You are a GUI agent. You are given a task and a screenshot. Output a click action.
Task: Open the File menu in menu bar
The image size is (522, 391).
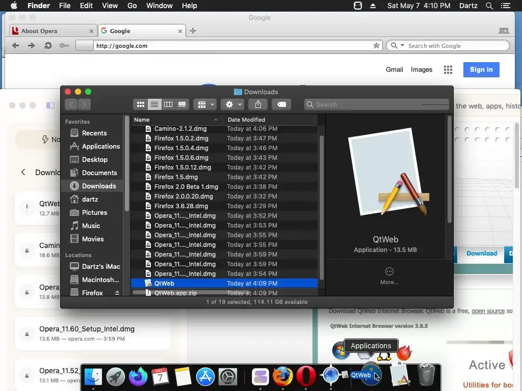tap(65, 6)
